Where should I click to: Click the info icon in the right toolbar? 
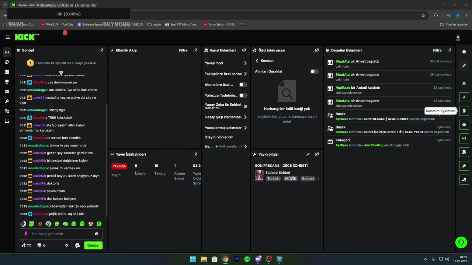[464, 52]
